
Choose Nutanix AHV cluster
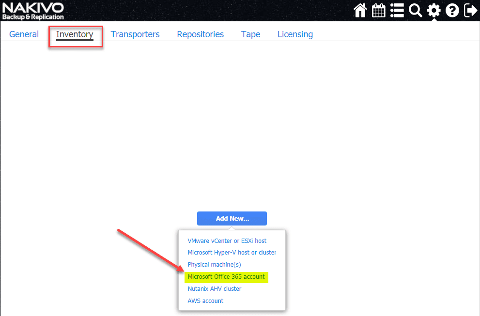214,289
